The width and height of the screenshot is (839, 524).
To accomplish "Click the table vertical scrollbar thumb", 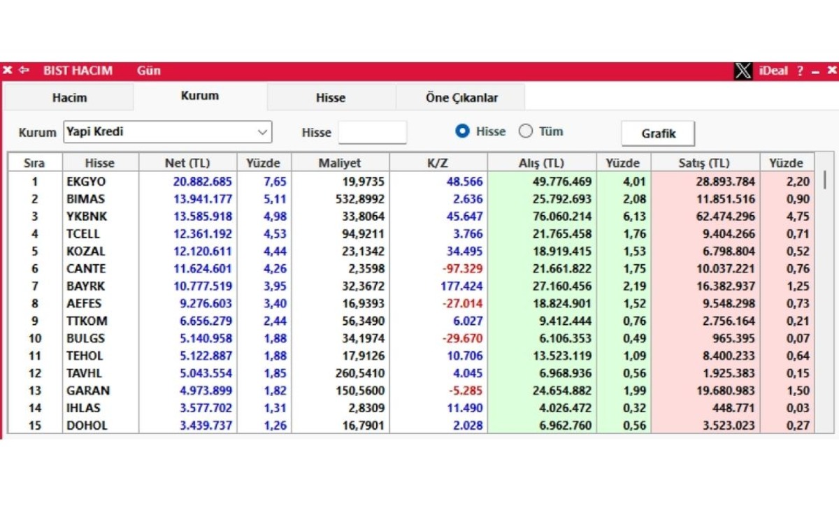I will [825, 180].
